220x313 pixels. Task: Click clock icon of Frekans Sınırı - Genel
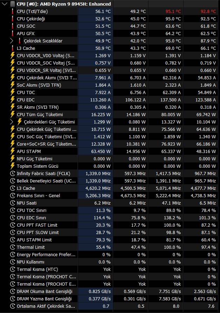12,196
